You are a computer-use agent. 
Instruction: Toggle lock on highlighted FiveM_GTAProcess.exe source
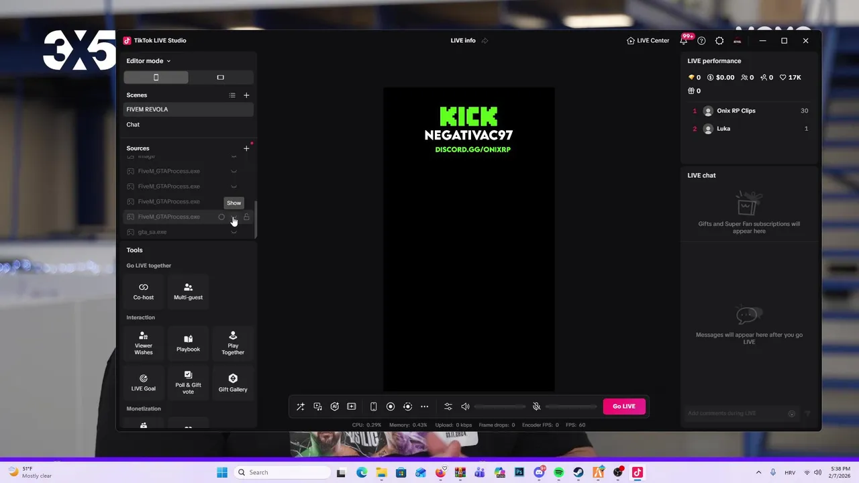click(x=246, y=217)
